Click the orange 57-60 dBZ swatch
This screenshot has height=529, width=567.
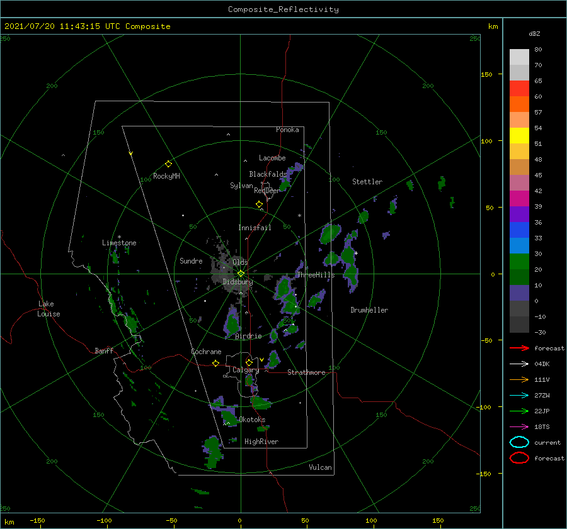pyautogui.click(x=519, y=104)
